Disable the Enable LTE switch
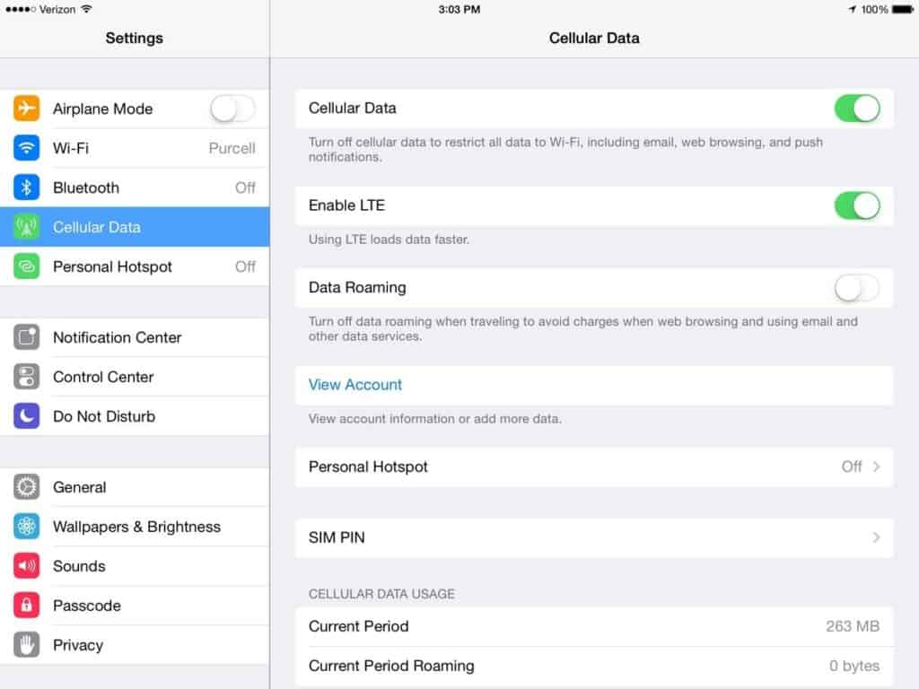 tap(858, 205)
